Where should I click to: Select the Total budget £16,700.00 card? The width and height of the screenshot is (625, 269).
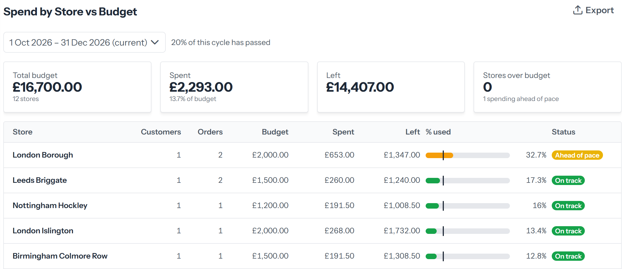(77, 87)
